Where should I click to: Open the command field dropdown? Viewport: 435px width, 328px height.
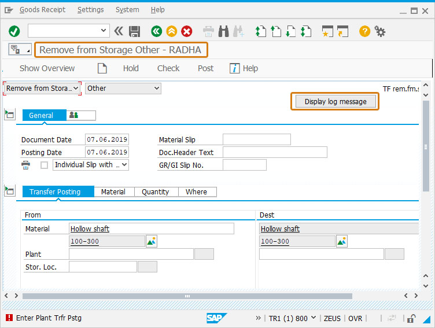(104, 30)
